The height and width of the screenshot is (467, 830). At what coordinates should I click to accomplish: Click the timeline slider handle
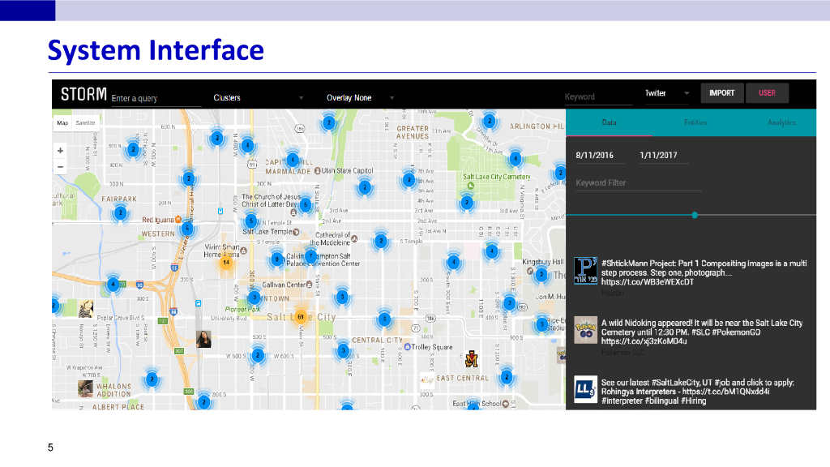pos(695,215)
